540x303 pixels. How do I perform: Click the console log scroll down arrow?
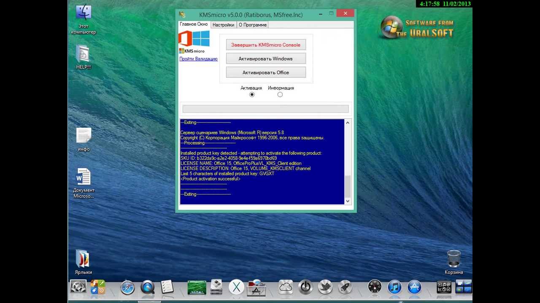(348, 201)
